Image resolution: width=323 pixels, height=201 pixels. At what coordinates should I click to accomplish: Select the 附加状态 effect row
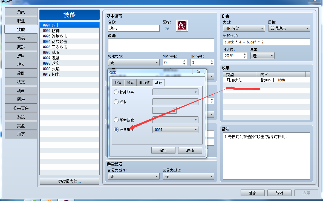click(x=266, y=80)
